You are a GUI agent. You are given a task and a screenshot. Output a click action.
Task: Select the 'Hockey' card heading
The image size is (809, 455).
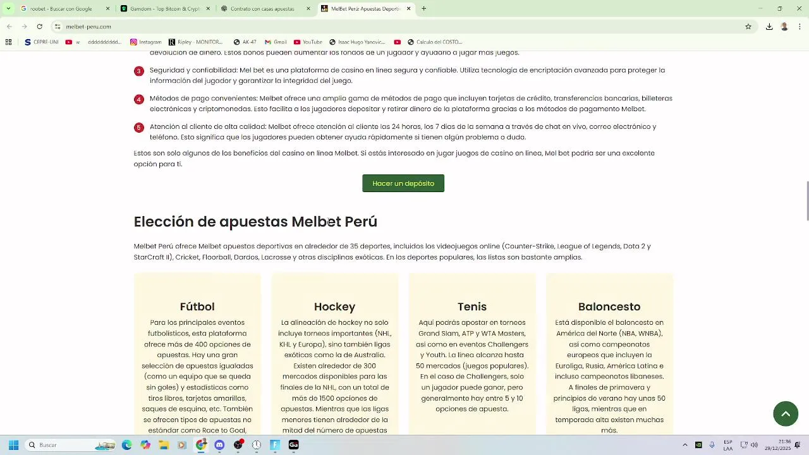[334, 306]
